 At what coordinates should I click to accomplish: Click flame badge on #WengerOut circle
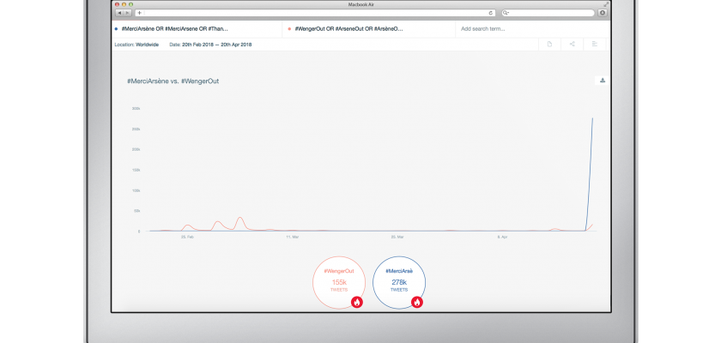pyautogui.click(x=357, y=302)
